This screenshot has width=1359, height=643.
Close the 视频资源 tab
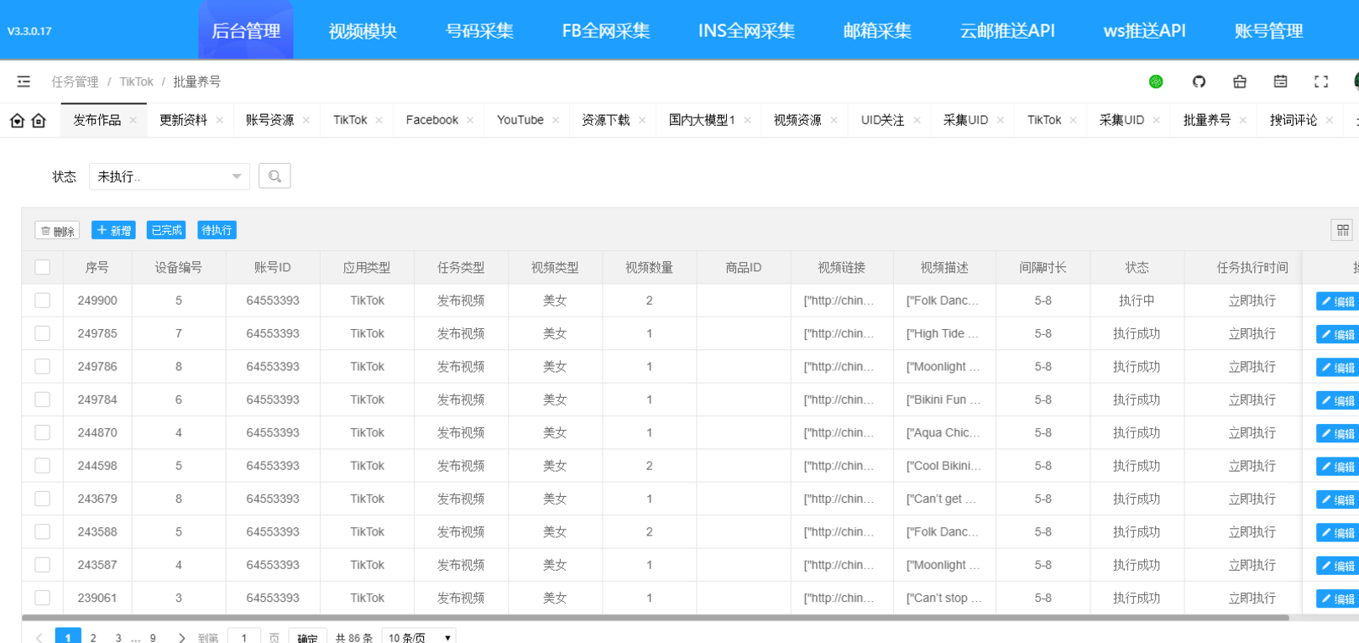pyautogui.click(x=834, y=120)
